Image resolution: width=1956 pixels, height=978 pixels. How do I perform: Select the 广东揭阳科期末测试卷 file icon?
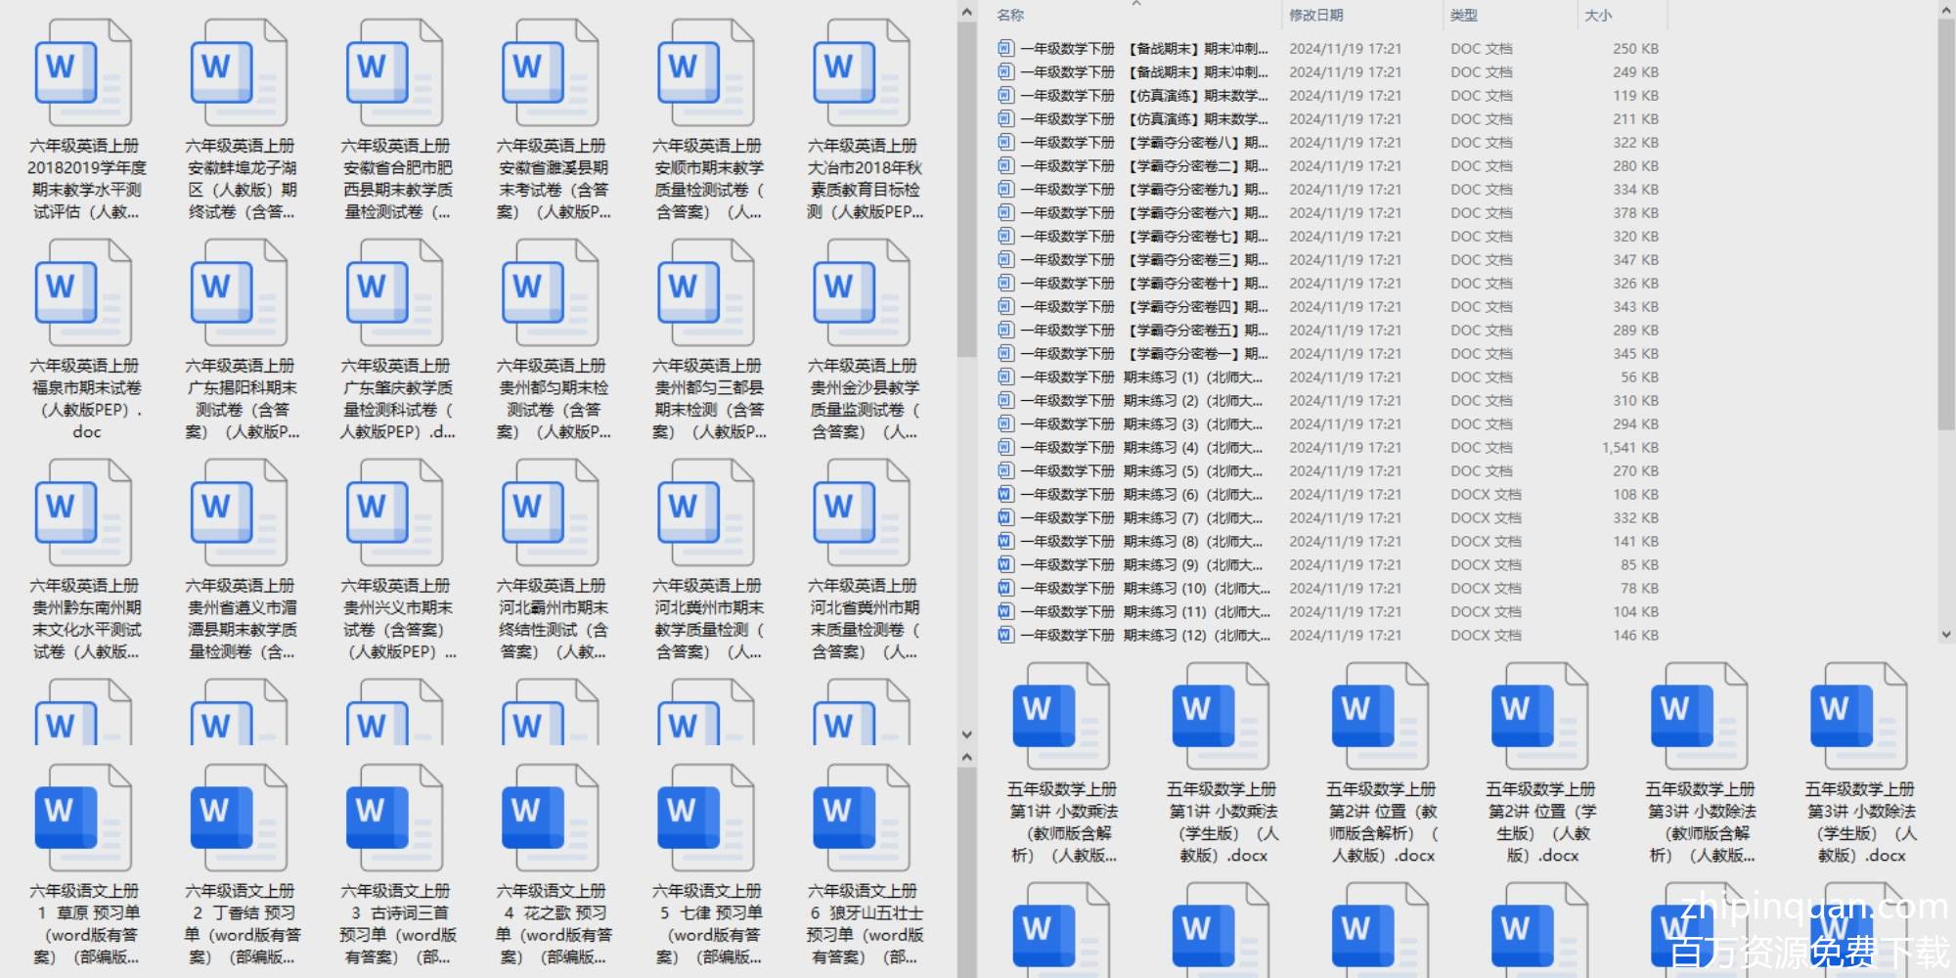point(239,293)
